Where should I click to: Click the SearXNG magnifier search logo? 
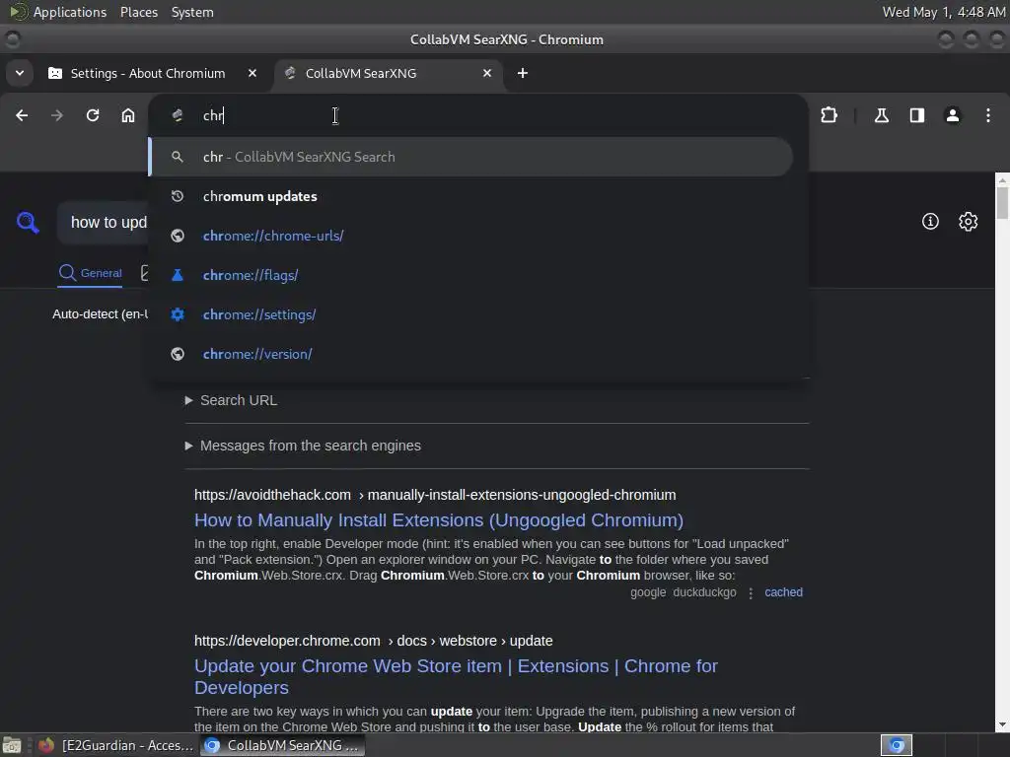tap(27, 222)
